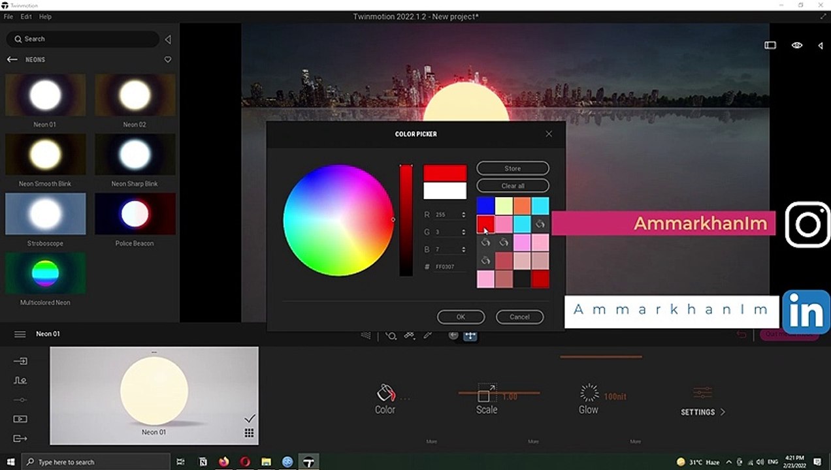Open the Import panel icon

coord(20,361)
